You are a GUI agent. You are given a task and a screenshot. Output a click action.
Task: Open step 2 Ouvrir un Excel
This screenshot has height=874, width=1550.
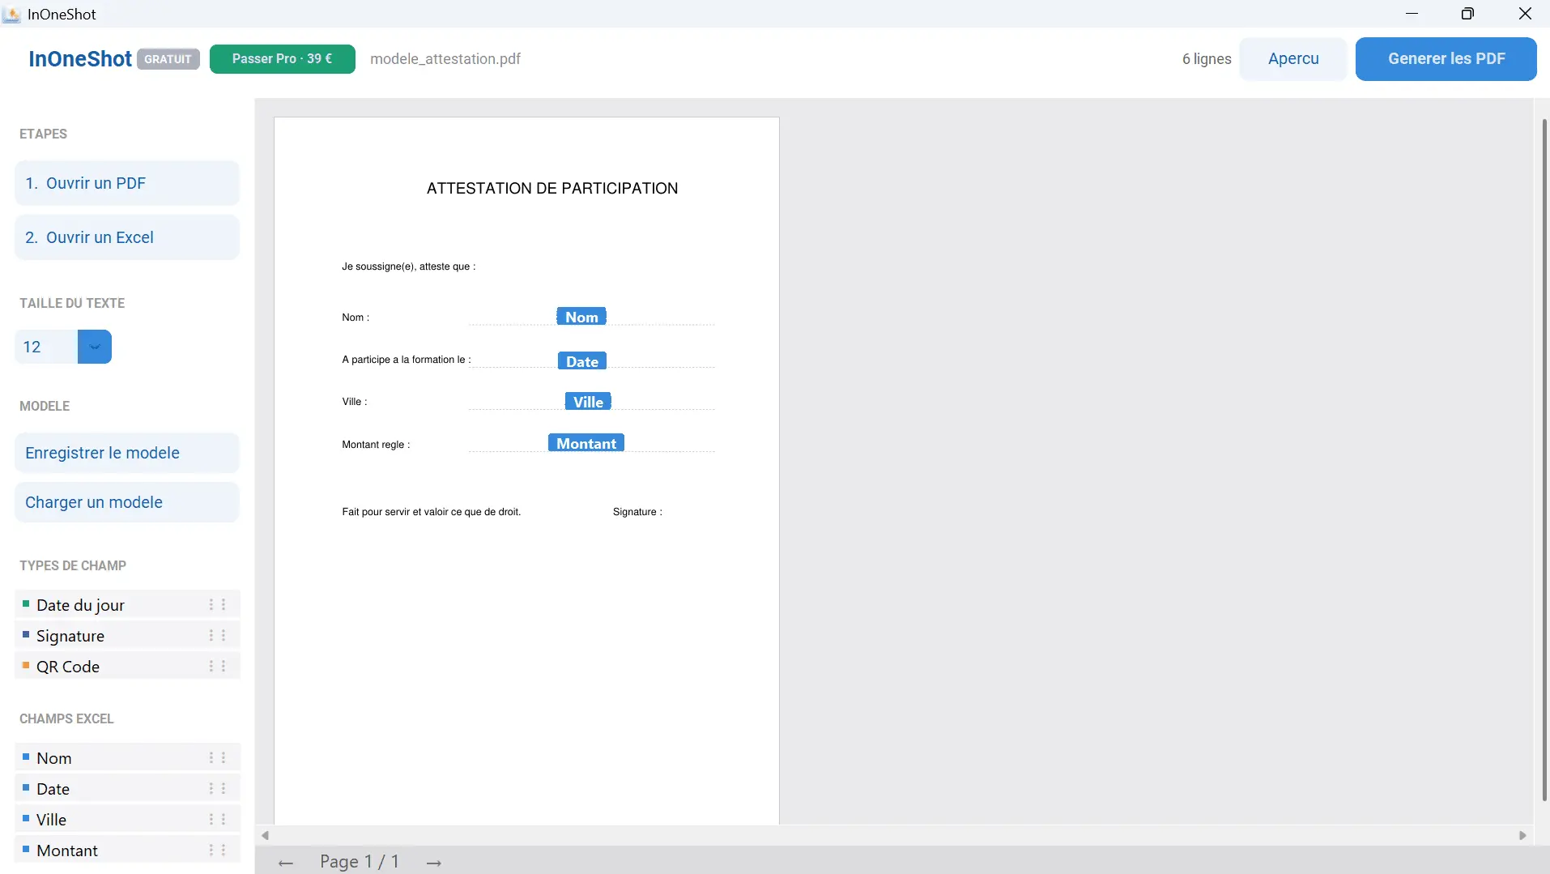point(127,237)
